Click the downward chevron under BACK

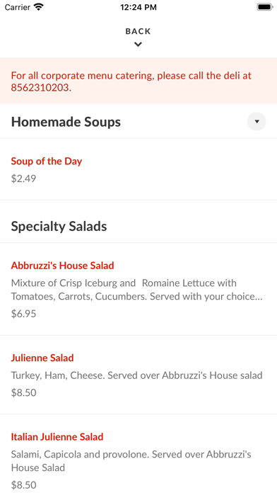click(138, 45)
